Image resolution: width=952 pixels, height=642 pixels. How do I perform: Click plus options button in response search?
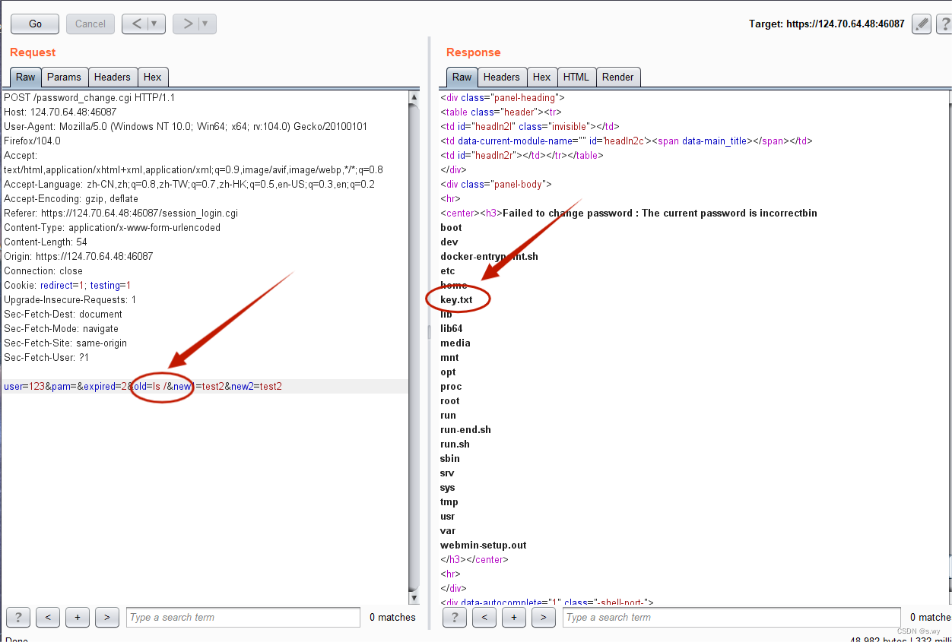click(514, 617)
